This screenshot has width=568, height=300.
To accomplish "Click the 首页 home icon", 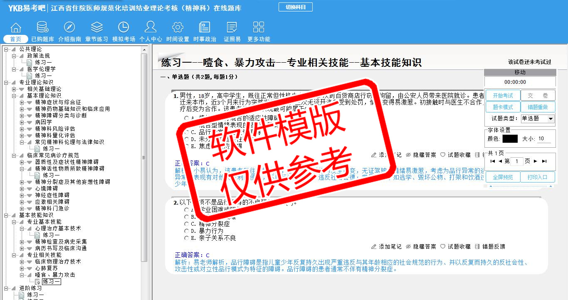I will 16,28.
